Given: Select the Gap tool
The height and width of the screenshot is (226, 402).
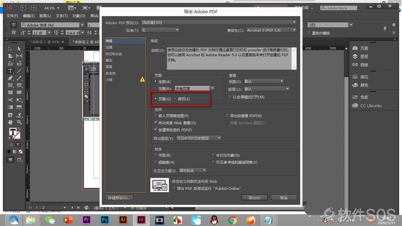Looking at the screenshot, I should click(19, 56).
